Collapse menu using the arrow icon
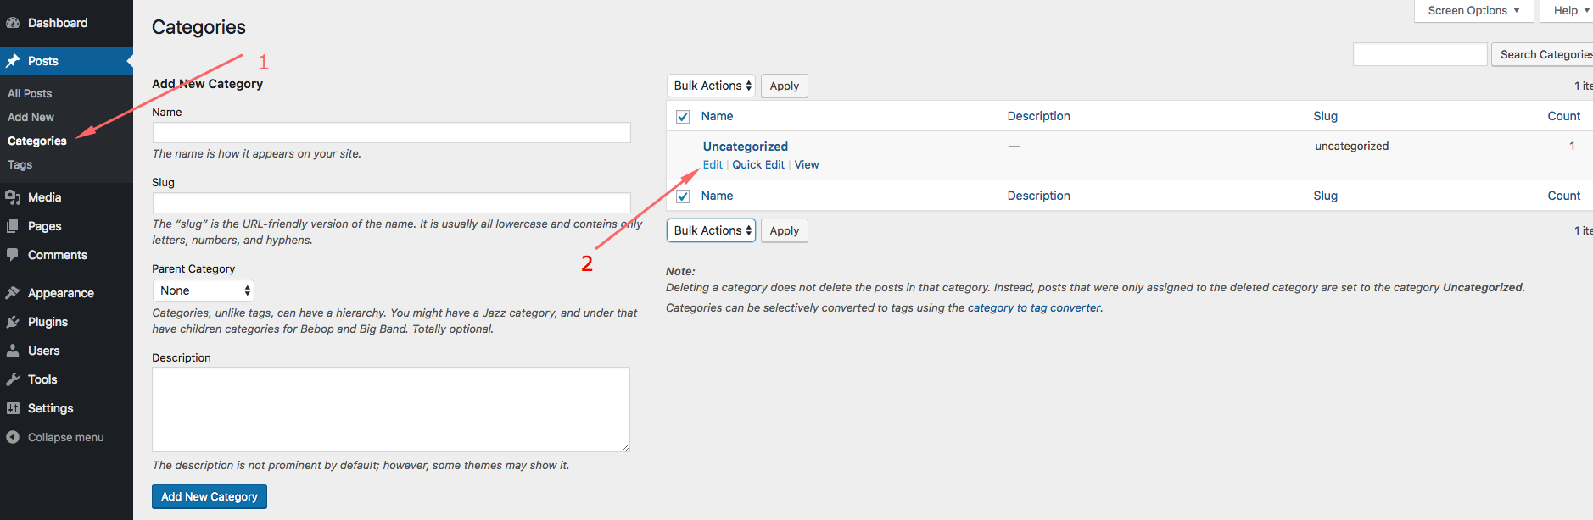Image resolution: width=1593 pixels, height=520 pixels. (x=13, y=437)
